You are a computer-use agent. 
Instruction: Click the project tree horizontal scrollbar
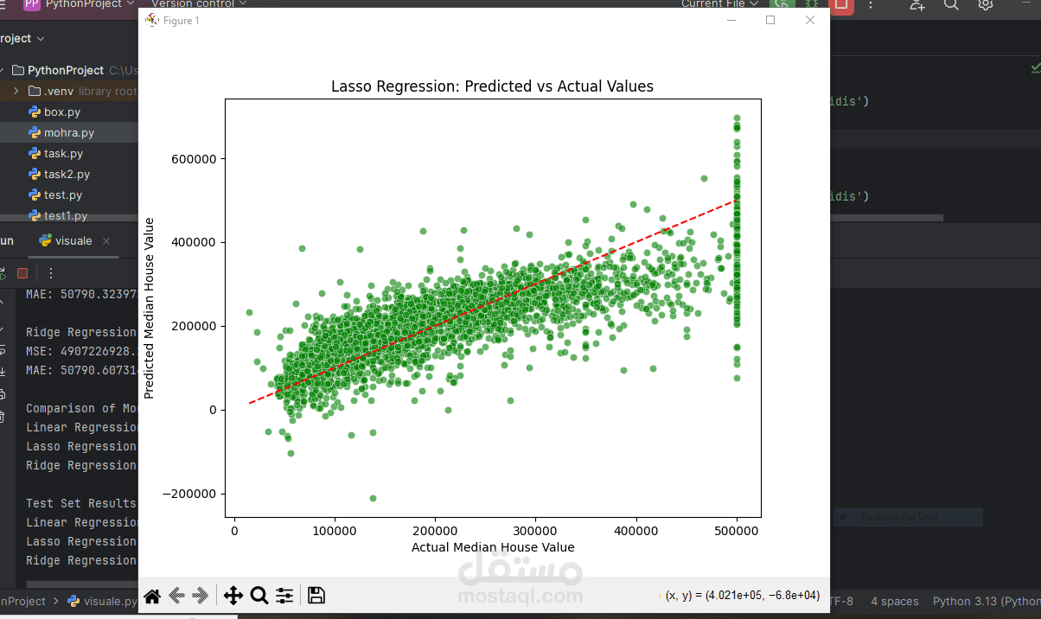[x=69, y=220]
